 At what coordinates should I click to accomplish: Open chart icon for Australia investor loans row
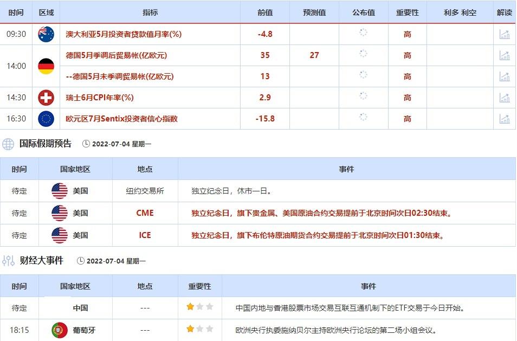(x=505, y=34)
